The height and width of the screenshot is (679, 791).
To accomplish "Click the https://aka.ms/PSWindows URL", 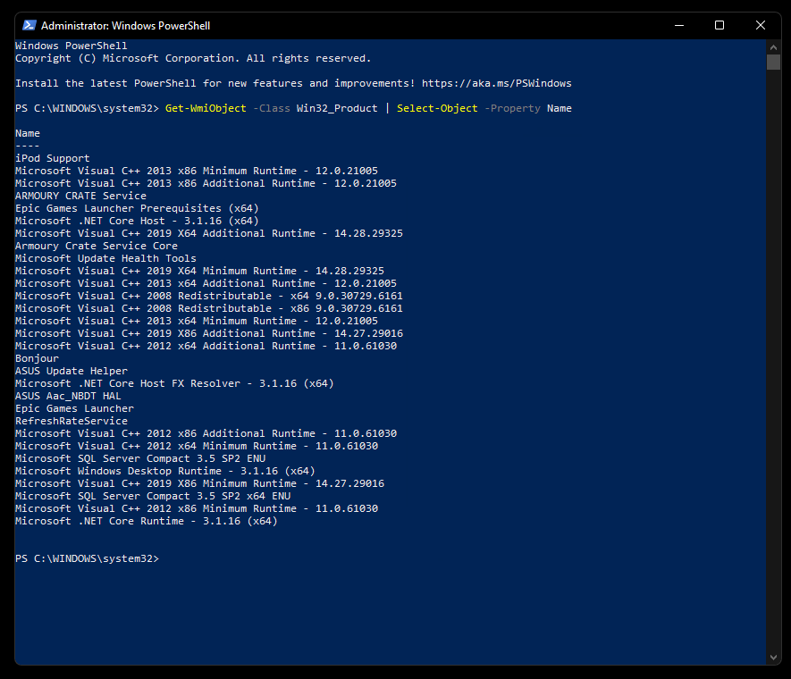I will click(x=496, y=83).
